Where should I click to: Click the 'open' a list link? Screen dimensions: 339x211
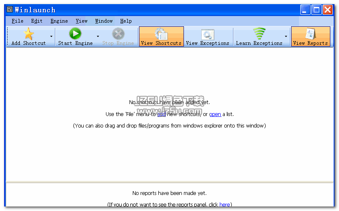215,114
